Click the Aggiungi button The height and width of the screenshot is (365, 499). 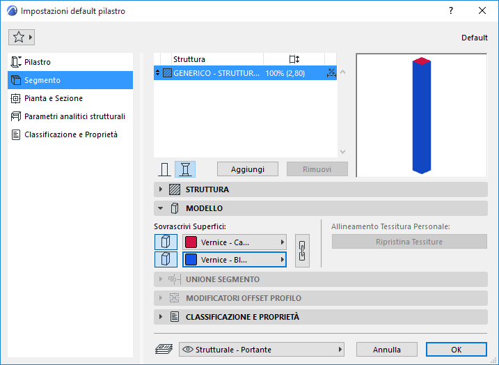point(248,169)
